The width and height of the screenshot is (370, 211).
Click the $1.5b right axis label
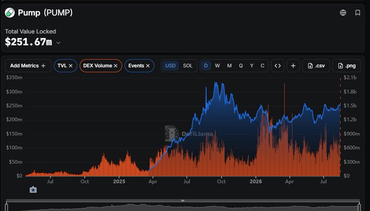[x=350, y=105]
